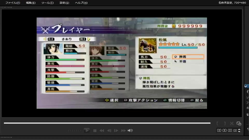249x140 pixels.
Task: Open the 設定(S) menu
Action: pyautogui.click(x=64, y=3)
